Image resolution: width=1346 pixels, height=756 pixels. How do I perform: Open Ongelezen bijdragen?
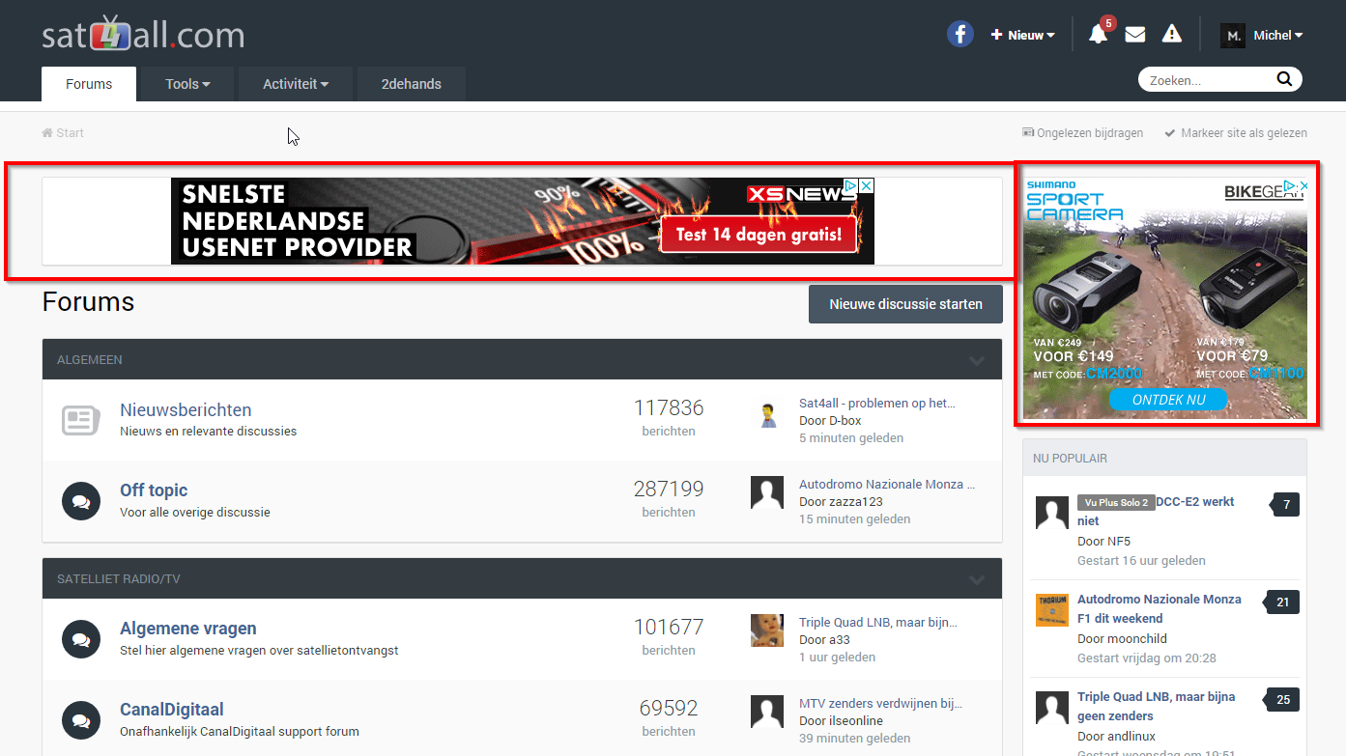click(1082, 133)
